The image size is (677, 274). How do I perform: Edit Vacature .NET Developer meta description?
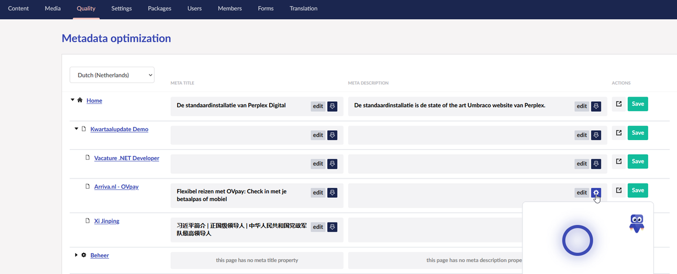pyautogui.click(x=582, y=164)
